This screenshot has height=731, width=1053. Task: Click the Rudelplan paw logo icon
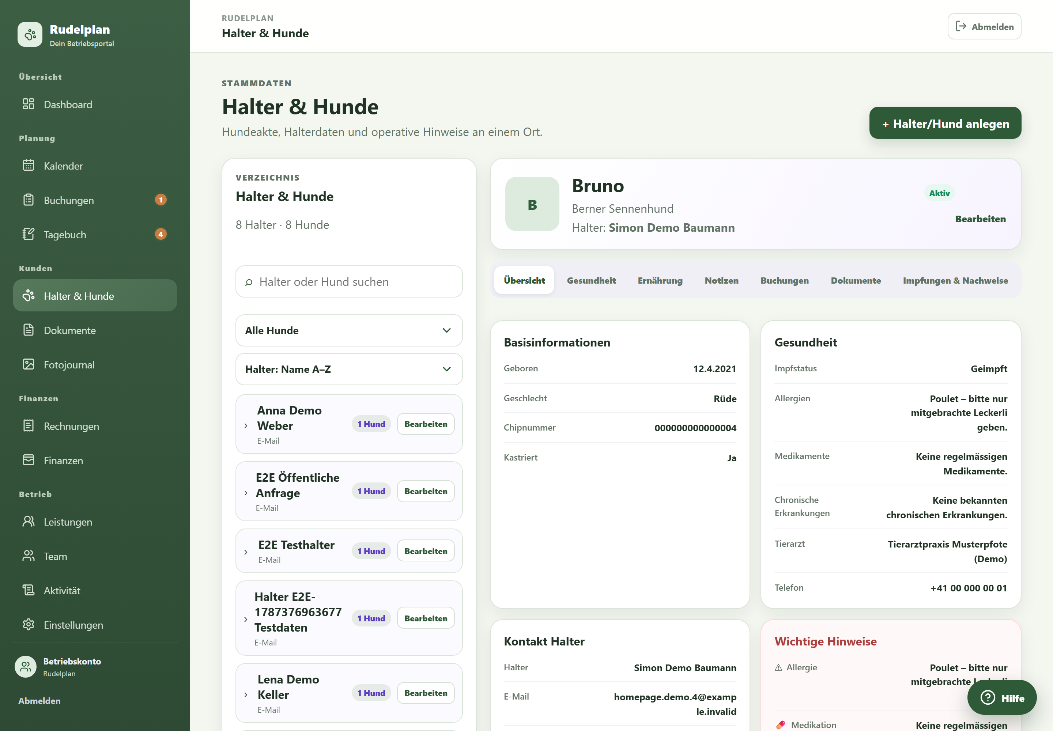click(x=30, y=34)
